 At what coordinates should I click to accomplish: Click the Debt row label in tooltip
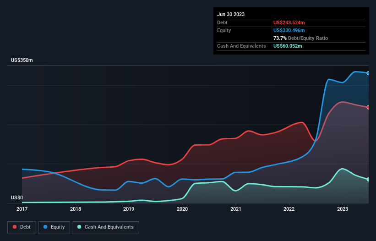(222, 22)
